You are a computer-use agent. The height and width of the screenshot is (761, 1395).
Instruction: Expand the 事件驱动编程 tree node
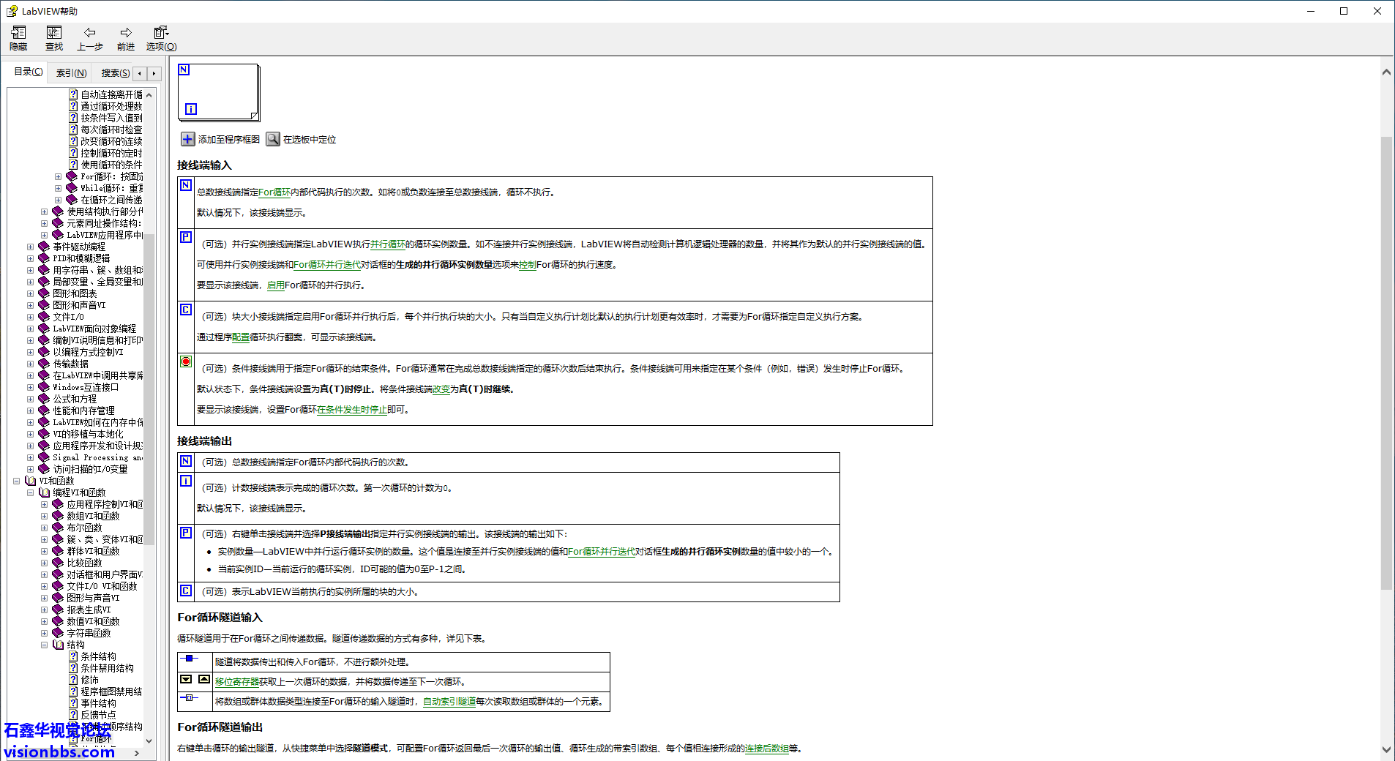30,247
